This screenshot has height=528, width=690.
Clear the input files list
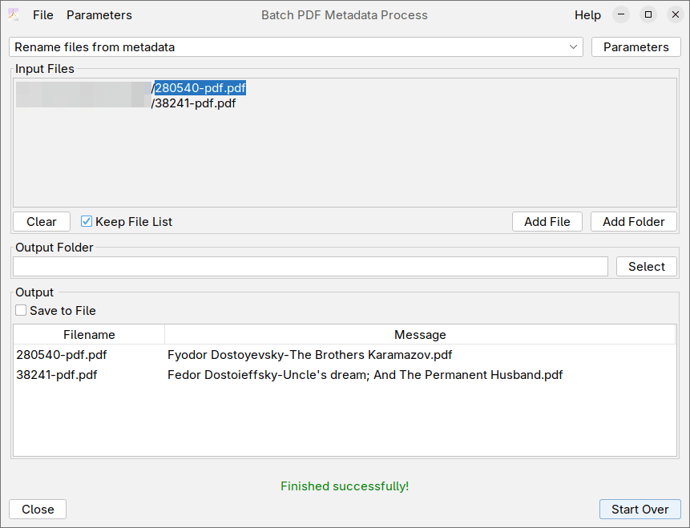42,222
